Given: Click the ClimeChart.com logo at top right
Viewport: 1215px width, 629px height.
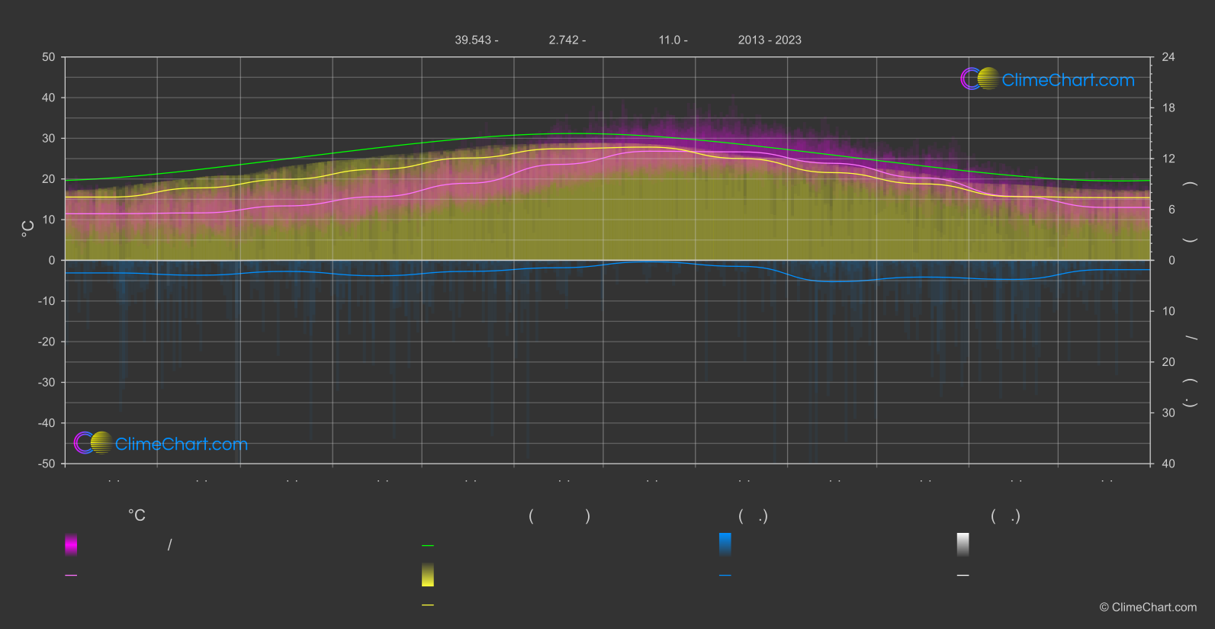Looking at the screenshot, I should (1047, 79).
